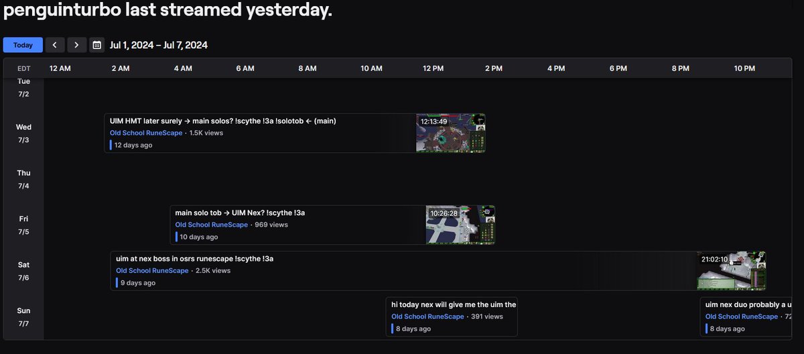Click the Jul 1, 2024 – Jul 7, 2024 date range
804x354 pixels.
pos(159,45)
